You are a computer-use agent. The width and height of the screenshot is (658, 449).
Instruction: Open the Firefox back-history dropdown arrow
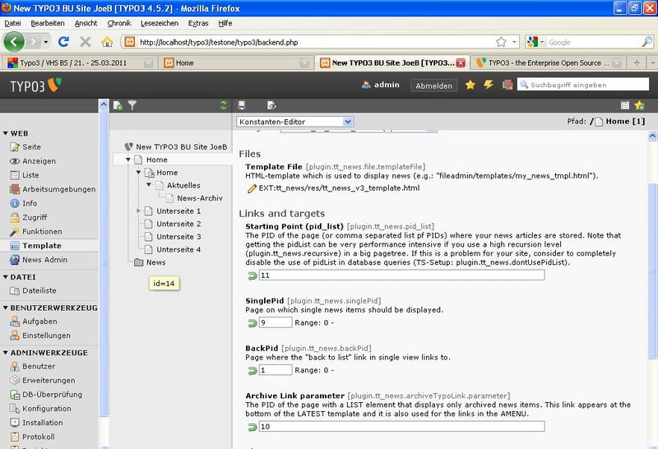coord(46,42)
